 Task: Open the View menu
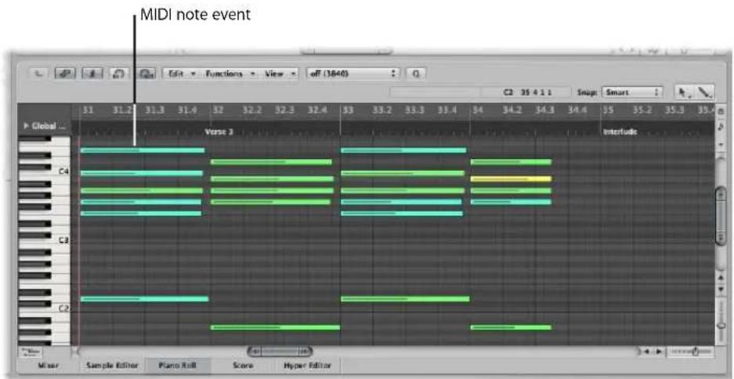279,74
